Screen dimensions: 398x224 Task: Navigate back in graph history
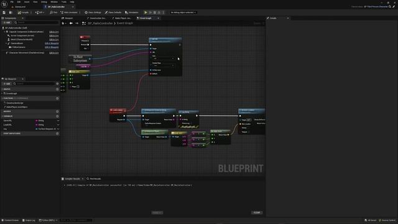pyautogui.click(x=71, y=24)
